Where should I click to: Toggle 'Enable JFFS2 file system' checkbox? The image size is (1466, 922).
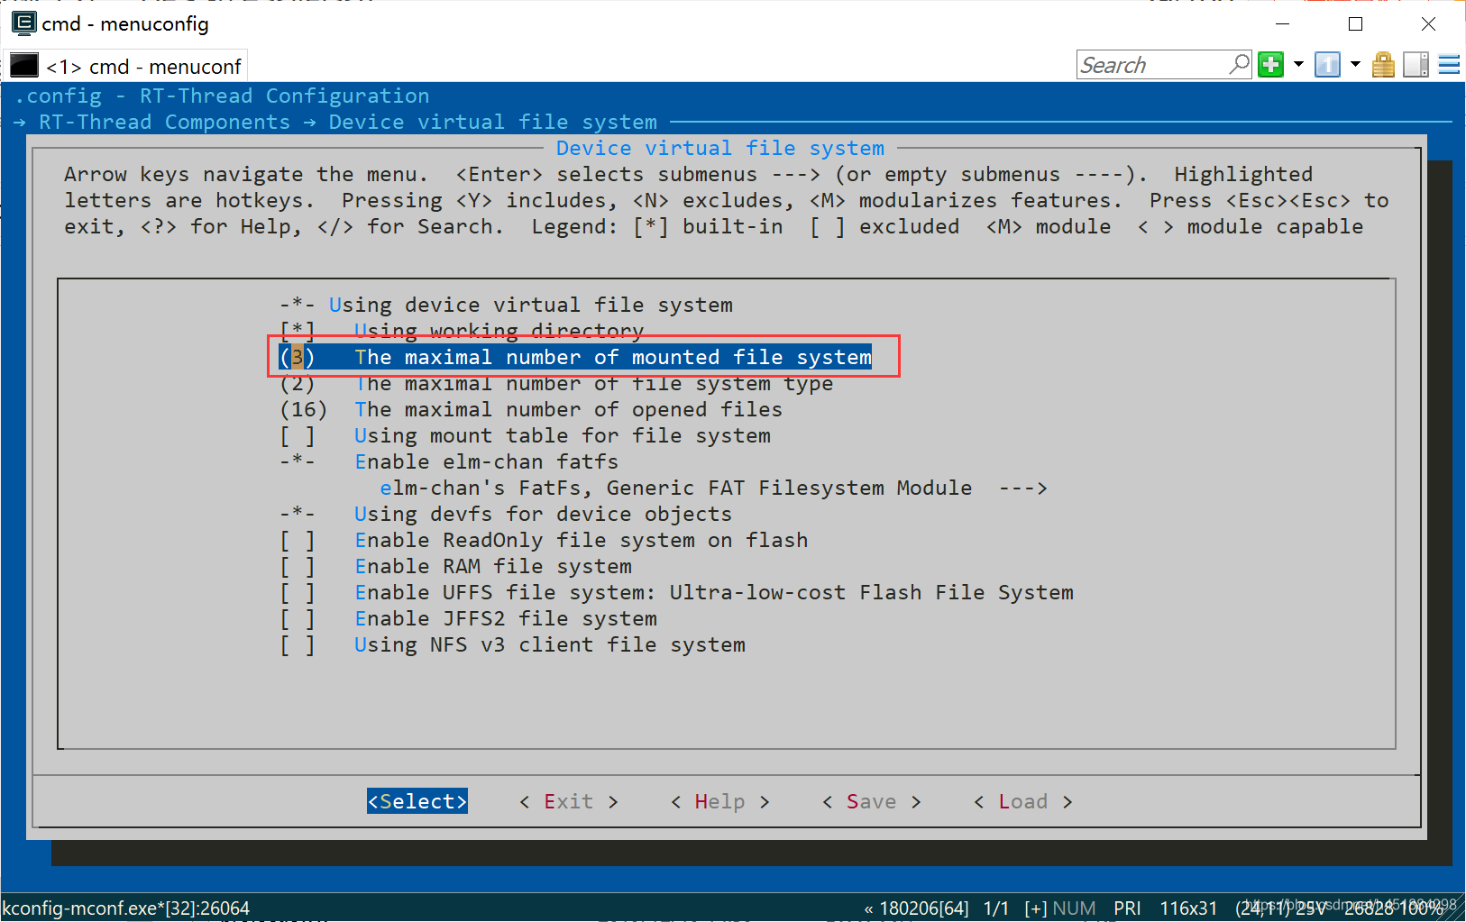(468, 618)
